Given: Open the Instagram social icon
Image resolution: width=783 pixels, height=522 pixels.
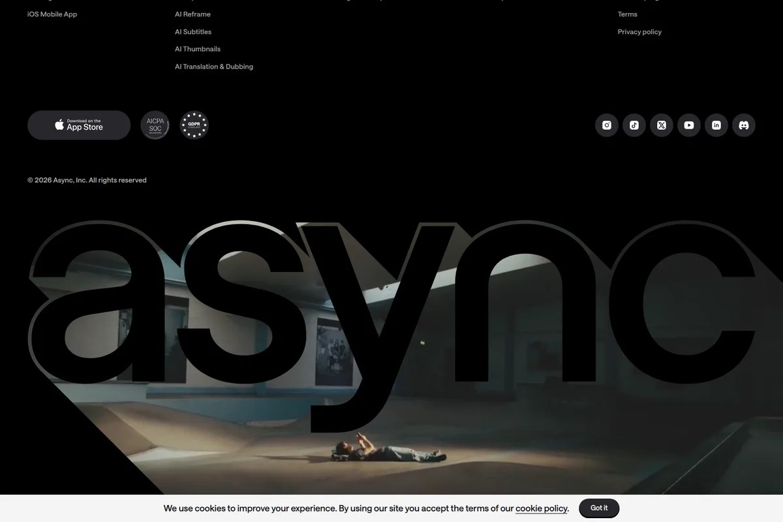Looking at the screenshot, I should click(x=607, y=125).
